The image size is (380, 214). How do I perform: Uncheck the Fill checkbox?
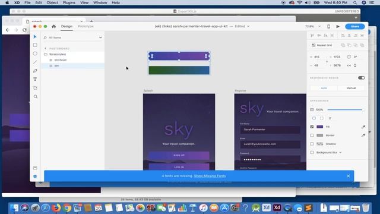[312, 127]
